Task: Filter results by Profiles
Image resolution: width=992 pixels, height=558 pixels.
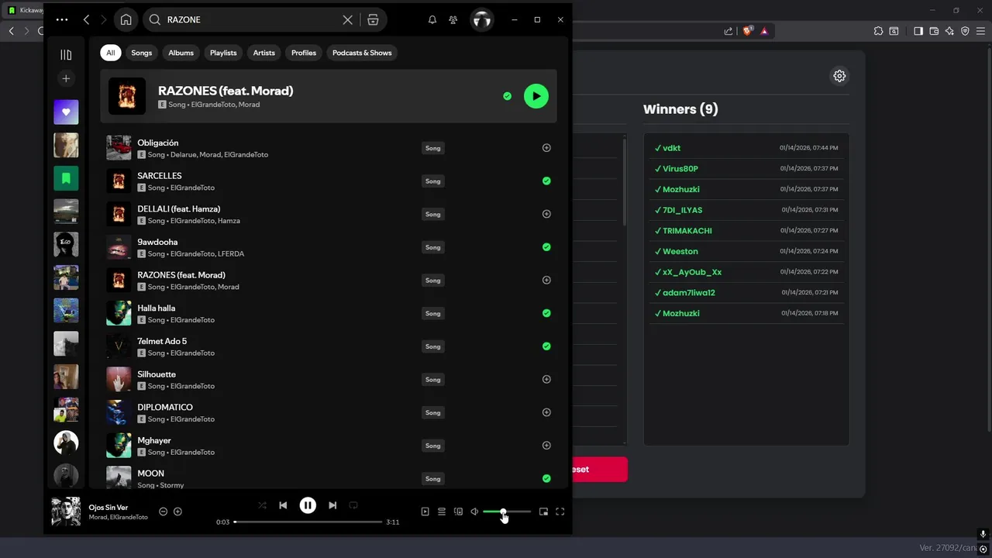Action: point(304,53)
